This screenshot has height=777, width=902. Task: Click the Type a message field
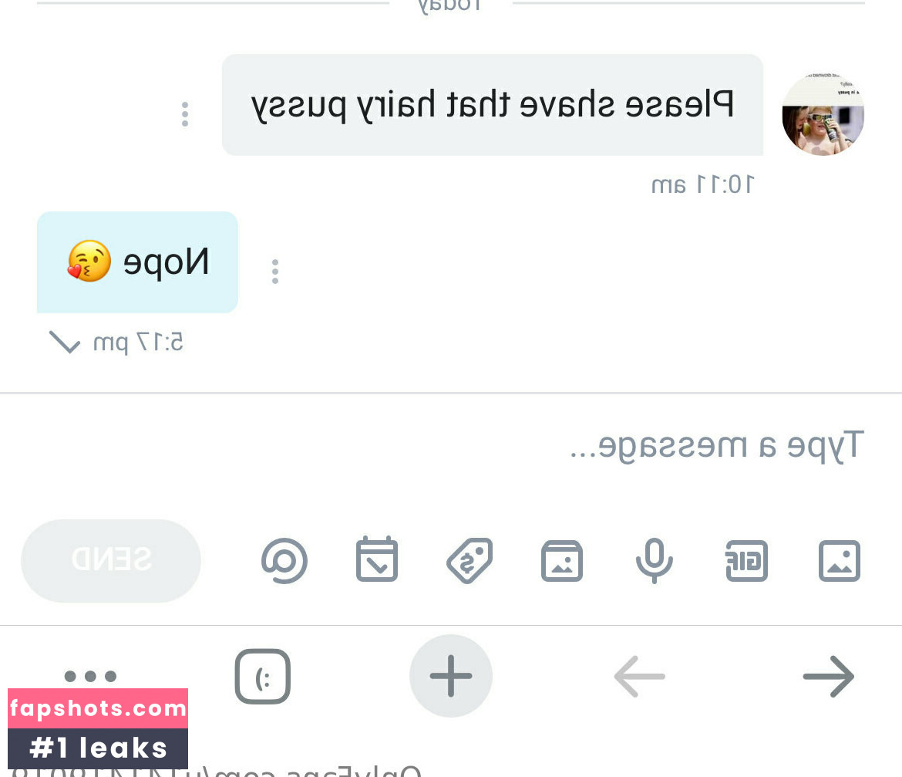tap(451, 446)
